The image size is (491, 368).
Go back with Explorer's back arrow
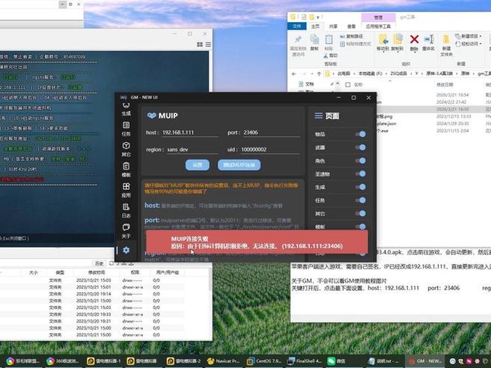coord(294,74)
